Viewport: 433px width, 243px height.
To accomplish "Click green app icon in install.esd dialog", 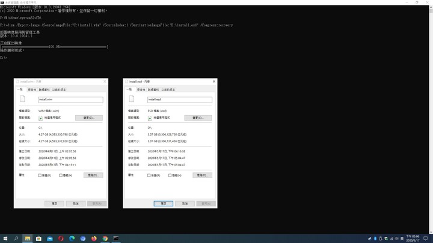I will click(x=150, y=118).
